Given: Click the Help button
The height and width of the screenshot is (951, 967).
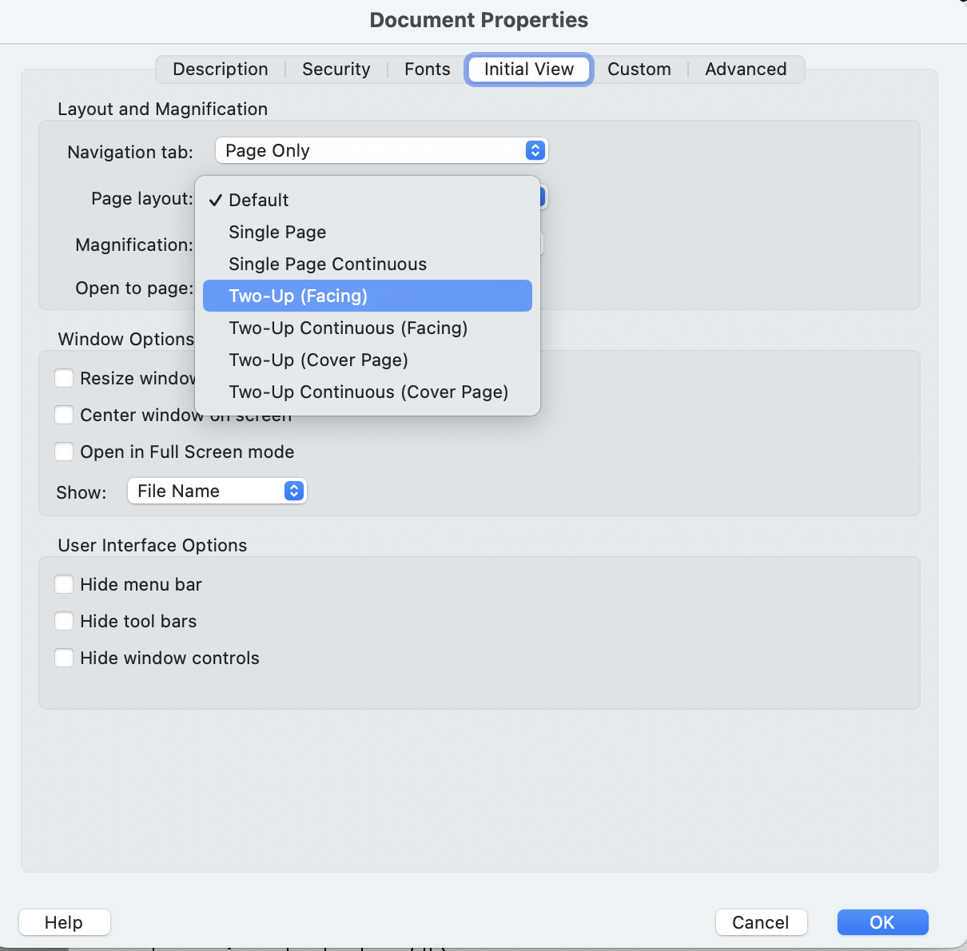Looking at the screenshot, I should point(64,922).
